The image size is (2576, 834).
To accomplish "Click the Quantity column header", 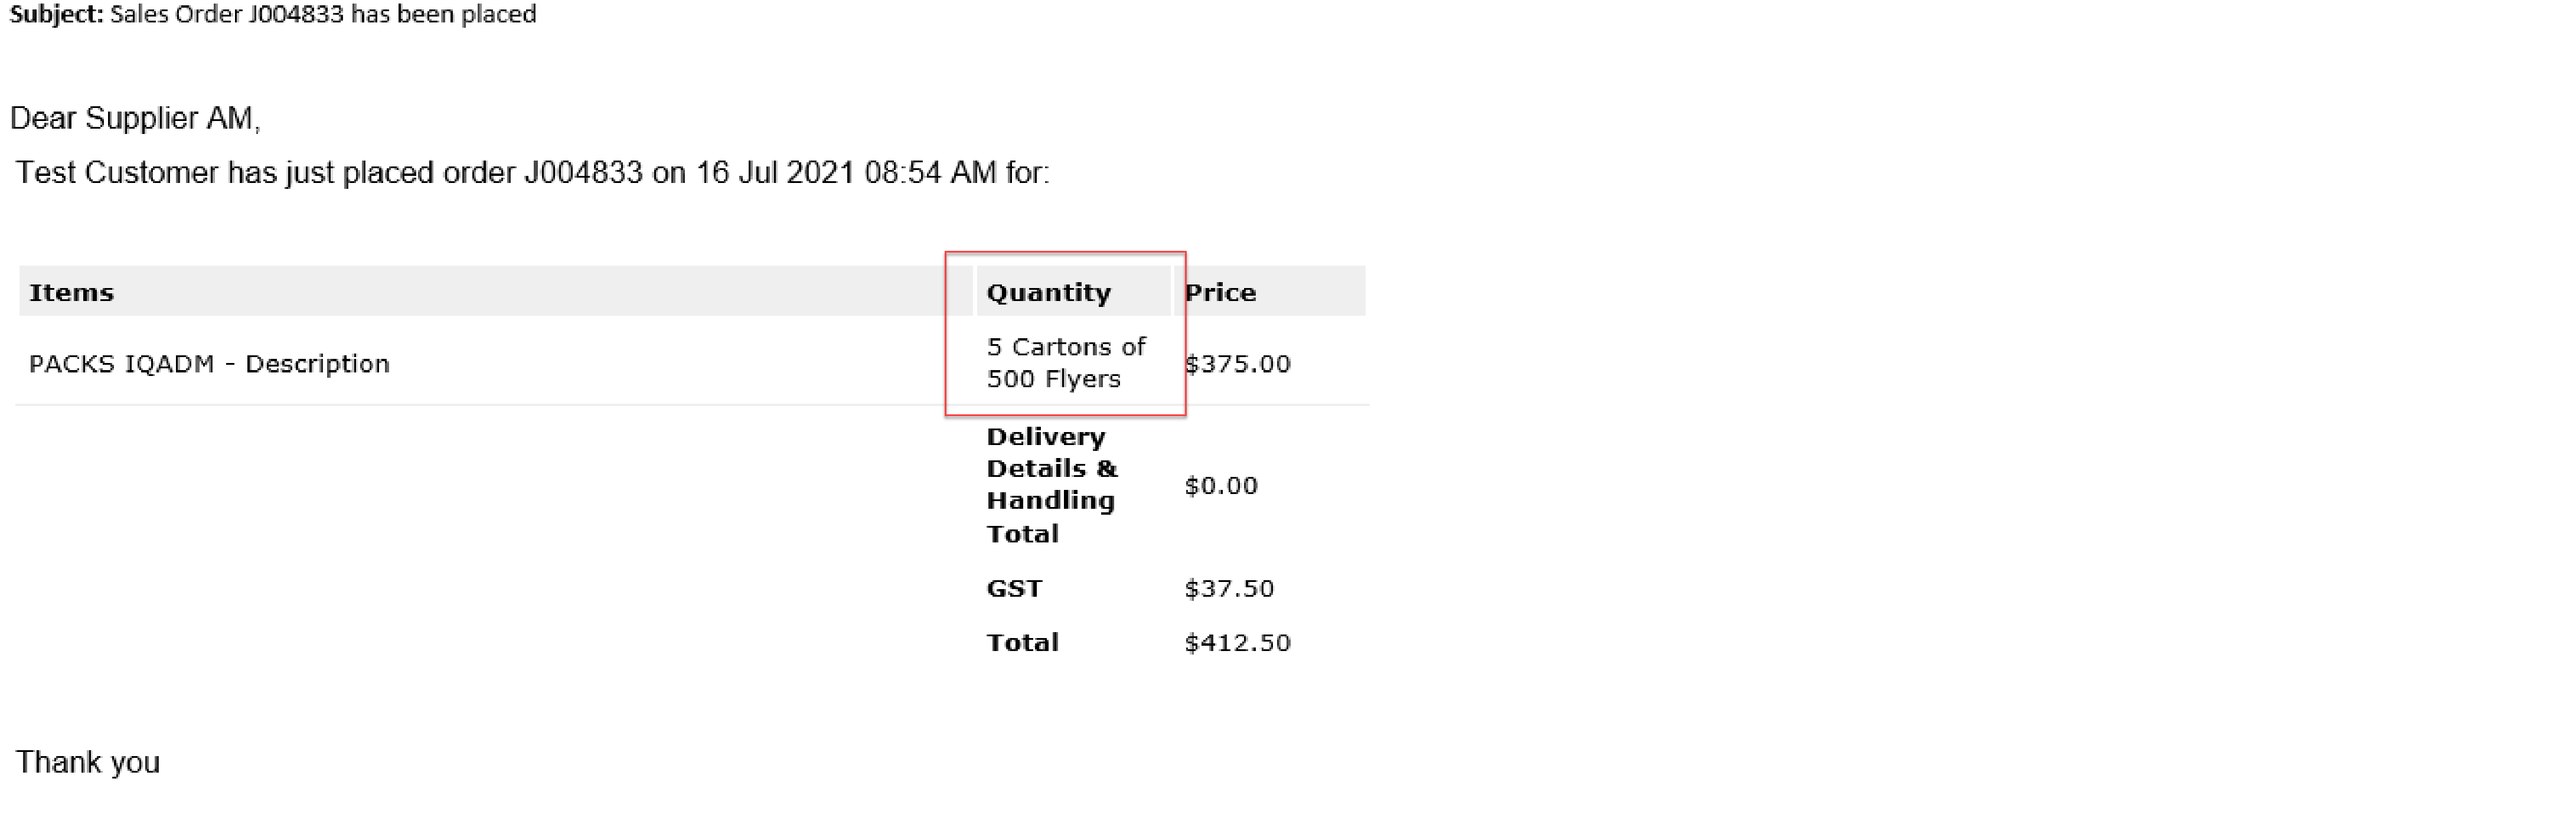I will [1048, 292].
